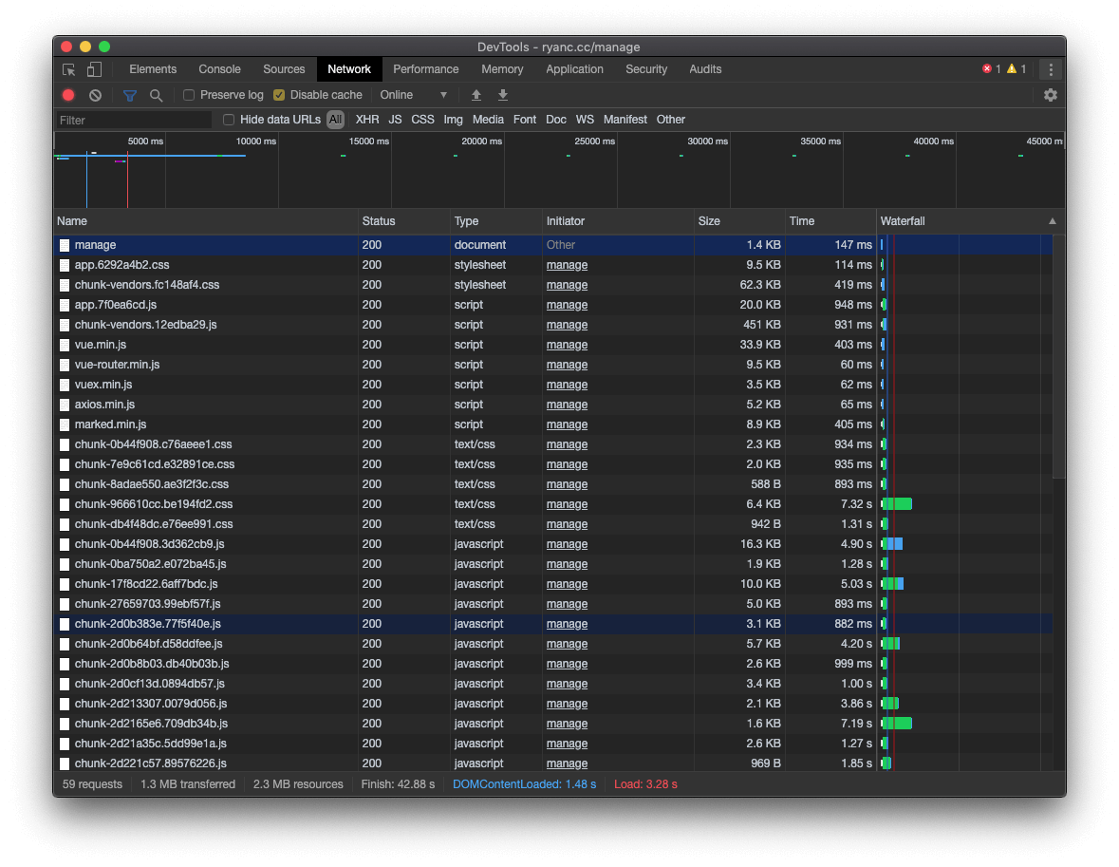Clear the network log

pyautogui.click(x=95, y=95)
